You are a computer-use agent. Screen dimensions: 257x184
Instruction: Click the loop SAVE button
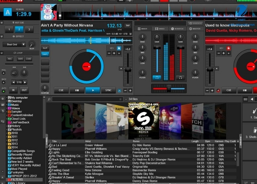click(21, 59)
